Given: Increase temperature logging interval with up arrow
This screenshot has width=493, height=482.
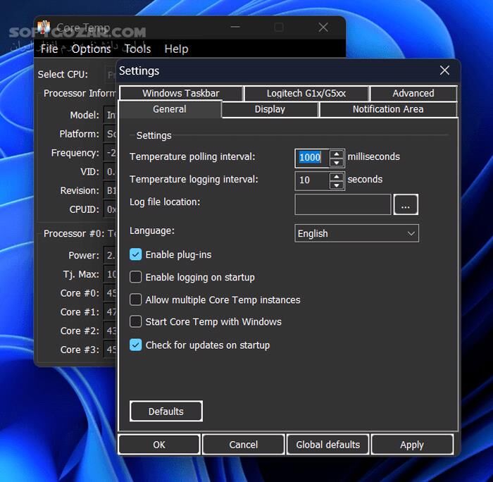Looking at the screenshot, I should pos(337,176).
